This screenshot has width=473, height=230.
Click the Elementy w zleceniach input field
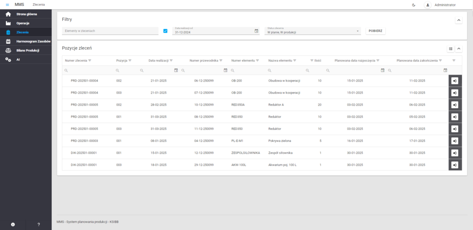tap(110, 31)
